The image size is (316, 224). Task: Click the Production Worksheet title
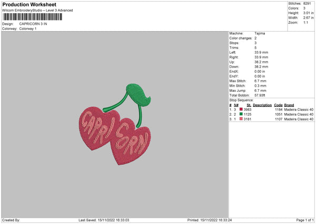[x=29, y=5]
